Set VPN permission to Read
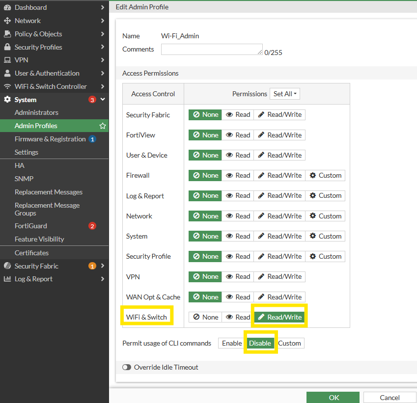Viewport: 417px width, 403px height. (238, 277)
